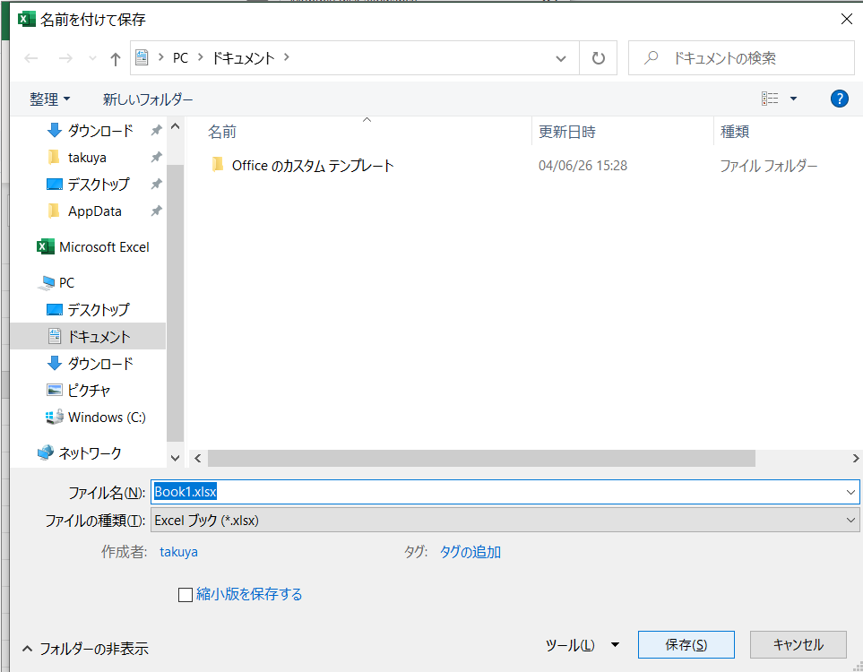
Task: Sort files by 更新日時 column header
Action: 567,132
